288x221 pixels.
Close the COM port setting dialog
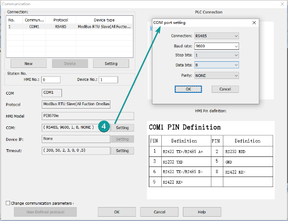pos(254,22)
